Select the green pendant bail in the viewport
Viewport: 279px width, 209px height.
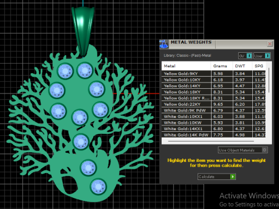83,31
